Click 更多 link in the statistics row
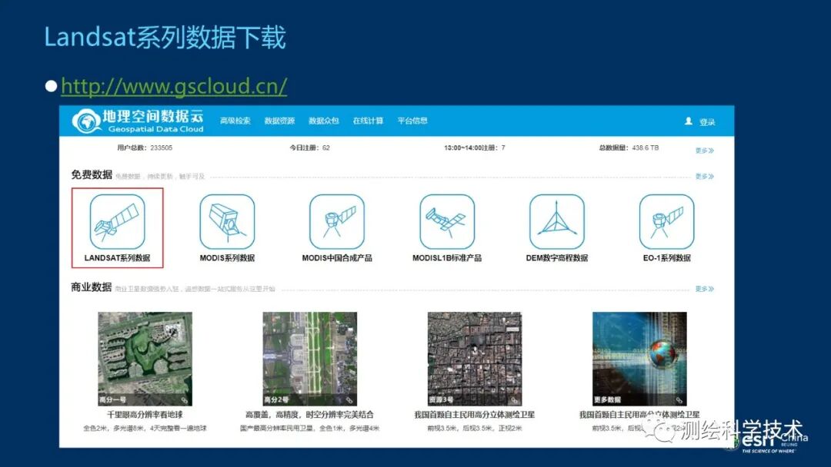831x467 pixels. [x=704, y=151]
